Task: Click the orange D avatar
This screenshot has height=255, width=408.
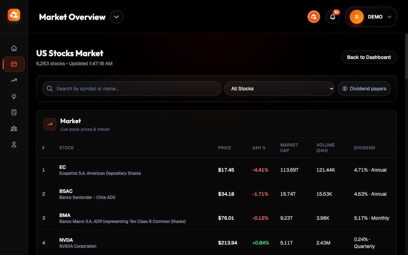Action: point(357,17)
